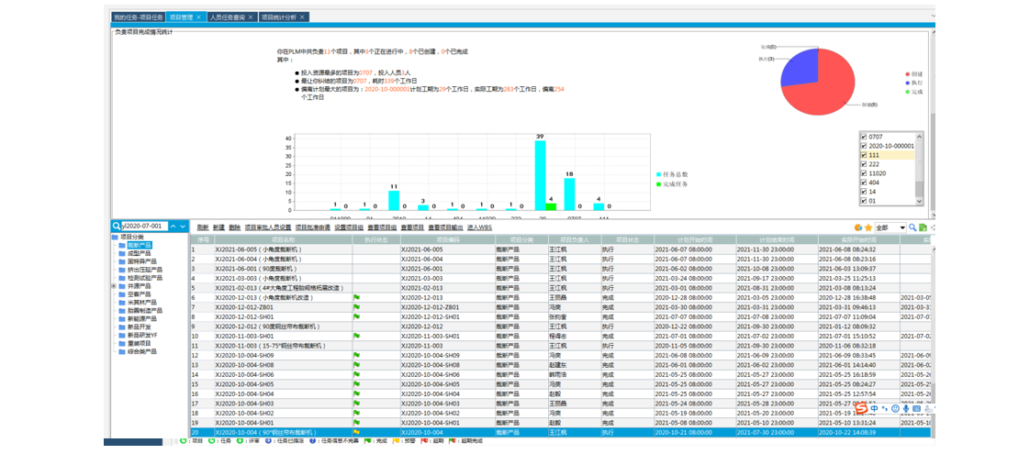Uncheck the 11020 project checkbox
The width and height of the screenshot is (1030, 454).
pos(864,173)
